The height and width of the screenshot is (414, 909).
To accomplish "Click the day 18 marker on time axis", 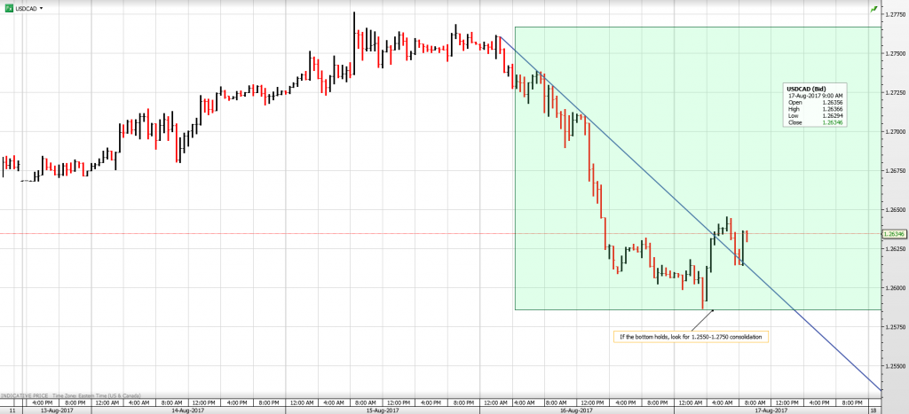I will [x=873, y=410].
